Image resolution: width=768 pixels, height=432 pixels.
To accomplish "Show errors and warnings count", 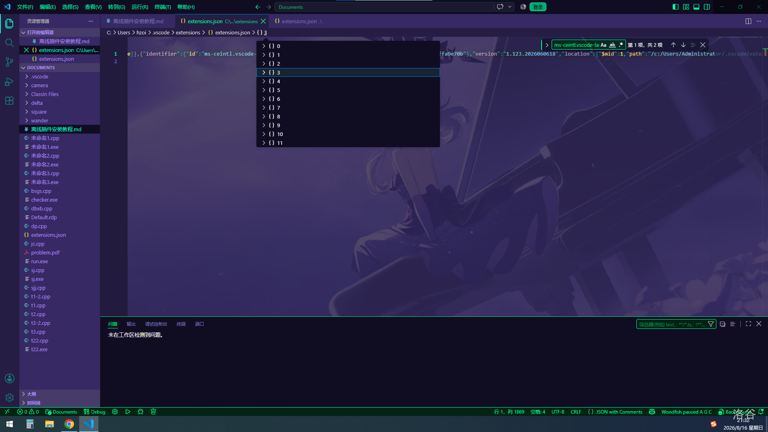I will 28,412.
